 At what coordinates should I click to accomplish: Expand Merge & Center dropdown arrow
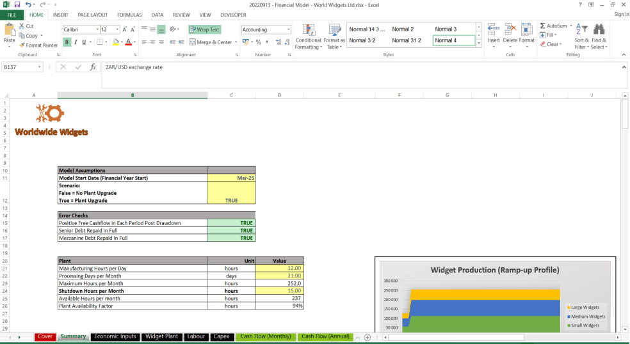pos(236,42)
